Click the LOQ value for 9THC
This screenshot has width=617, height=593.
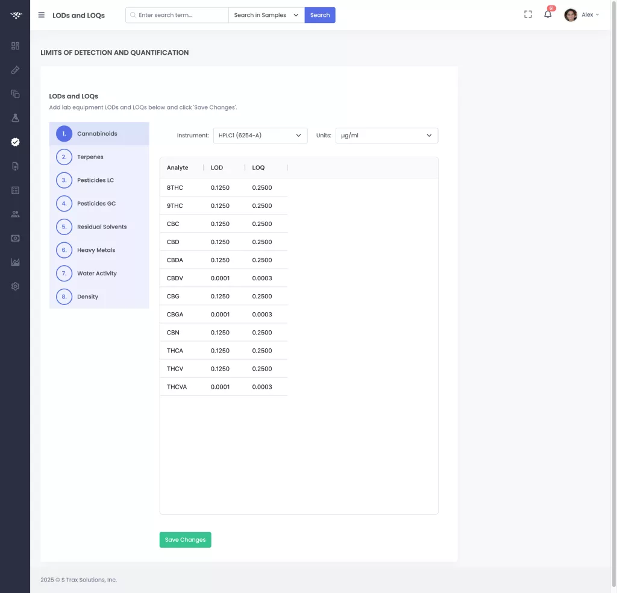coord(262,206)
